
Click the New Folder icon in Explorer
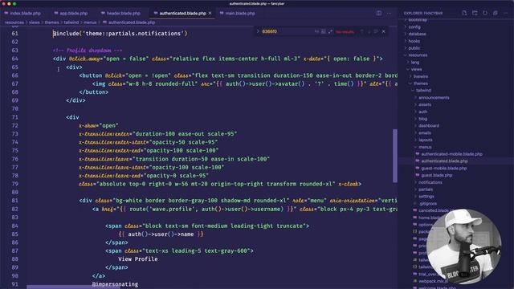pos(475,13)
